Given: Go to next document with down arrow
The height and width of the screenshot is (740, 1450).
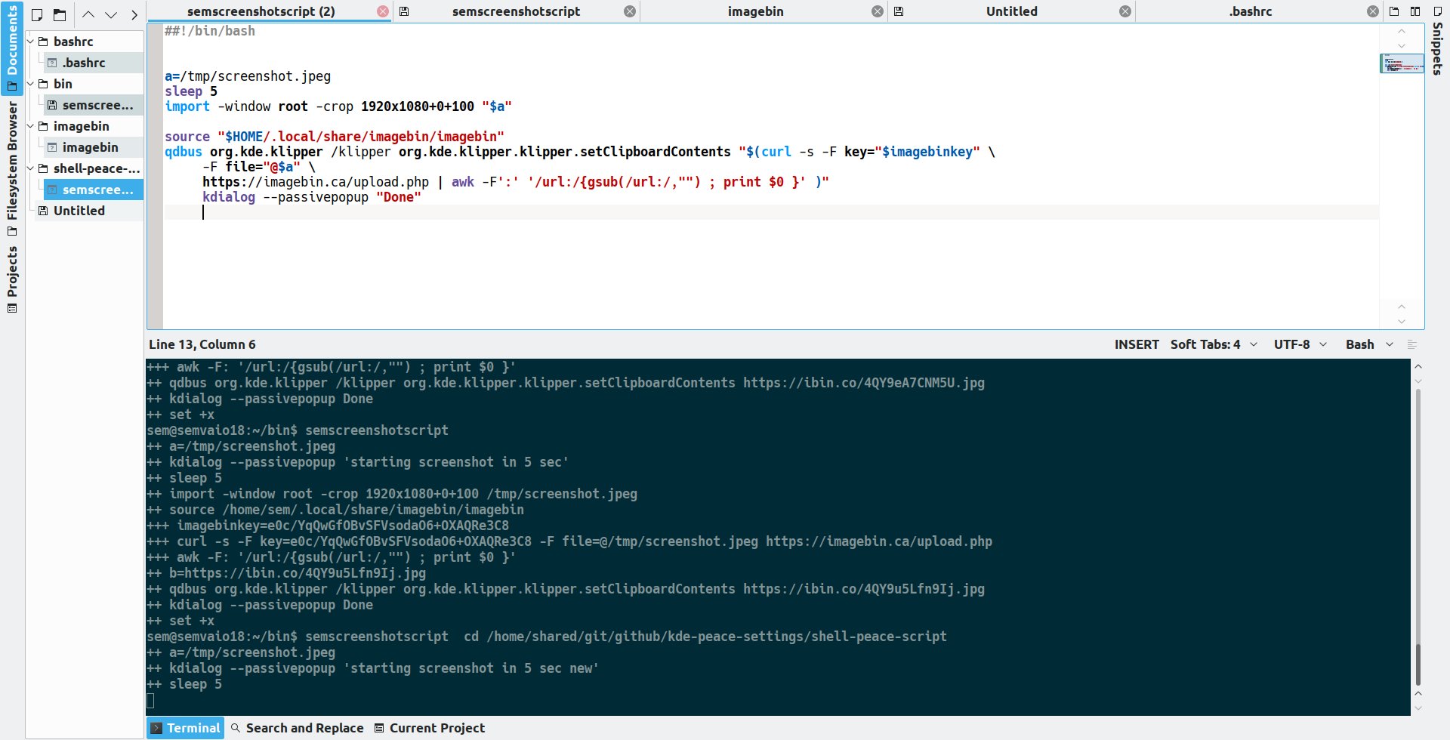Looking at the screenshot, I should [x=111, y=15].
